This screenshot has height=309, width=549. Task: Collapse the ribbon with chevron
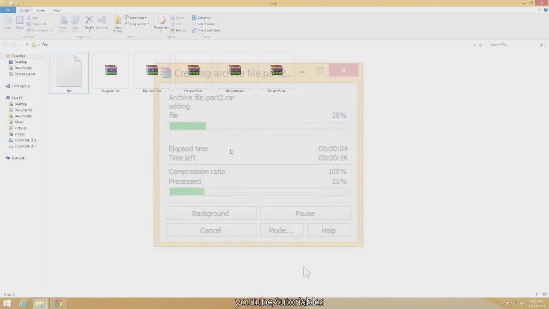pos(540,10)
